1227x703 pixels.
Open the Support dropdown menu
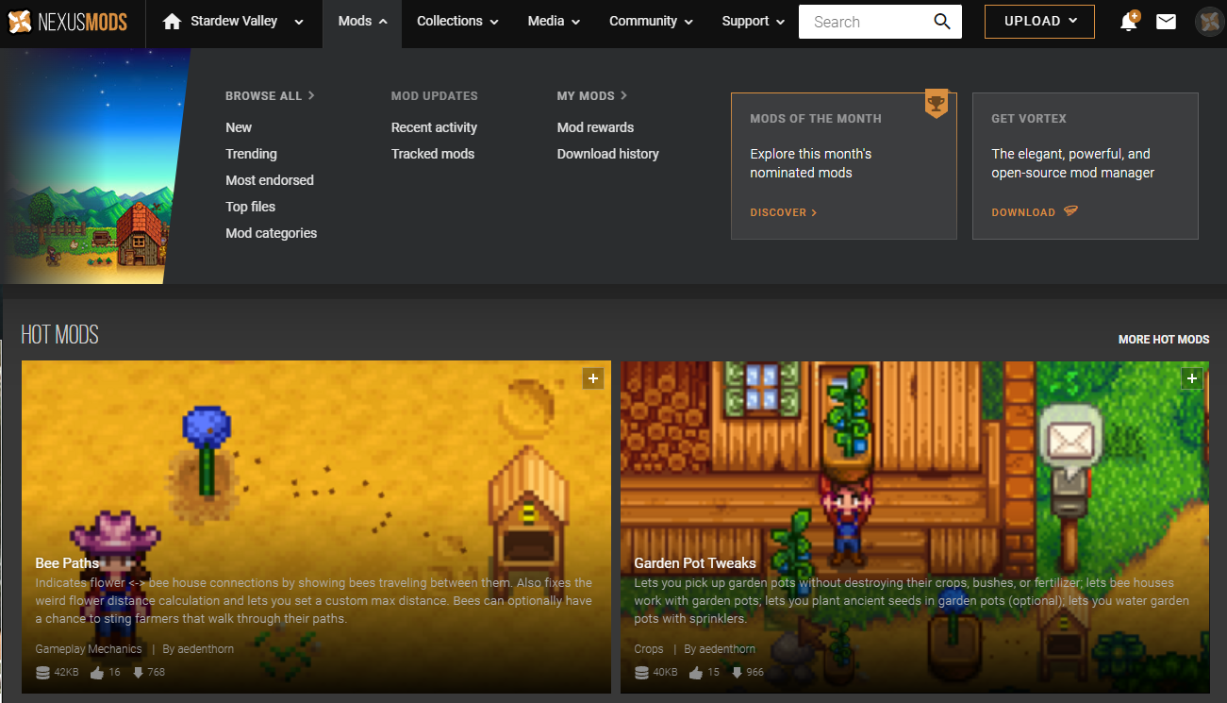pyautogui.click(x=754, y=22)
